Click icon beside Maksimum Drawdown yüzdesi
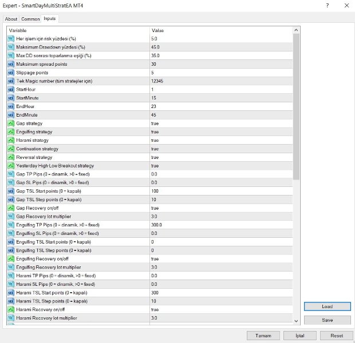Screen dimensions: 355x343 pyautogui.click(x=11, y=47)
